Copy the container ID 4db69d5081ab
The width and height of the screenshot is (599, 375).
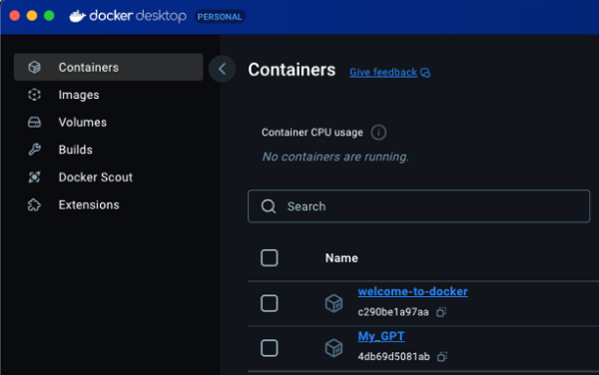[442, 357]
